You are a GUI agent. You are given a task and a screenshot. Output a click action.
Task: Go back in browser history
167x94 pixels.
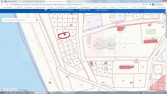coord(2,5)
